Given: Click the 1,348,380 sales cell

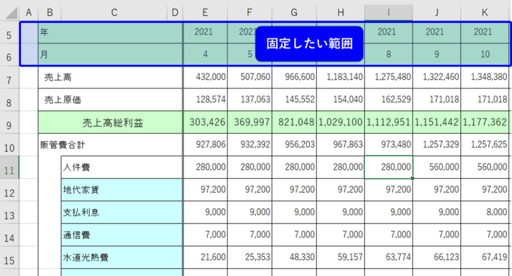Looking at the screenshot, I should (x=484, y=77).
